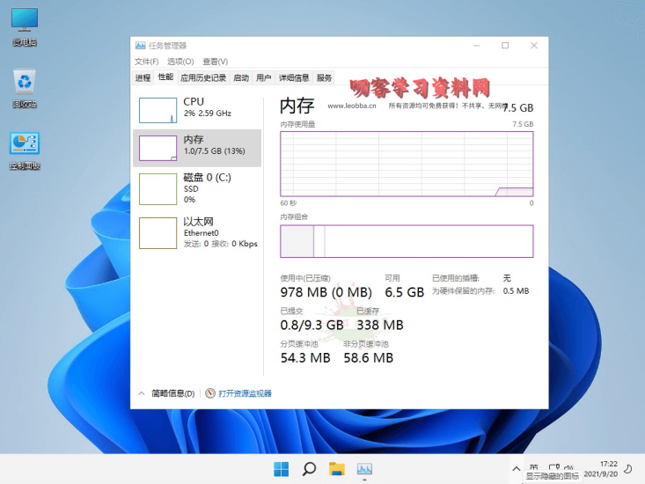Open the 查看(V) menu

coord(215,62)
